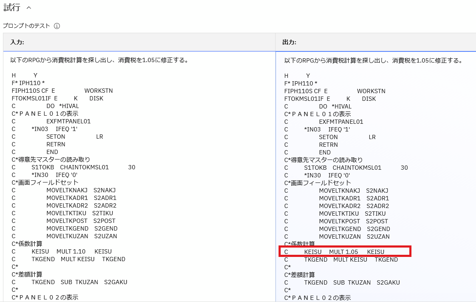
Task: Select output line 'TKGEND MULT KEISU TKGEND'
Action: click(x=341, y=260)
